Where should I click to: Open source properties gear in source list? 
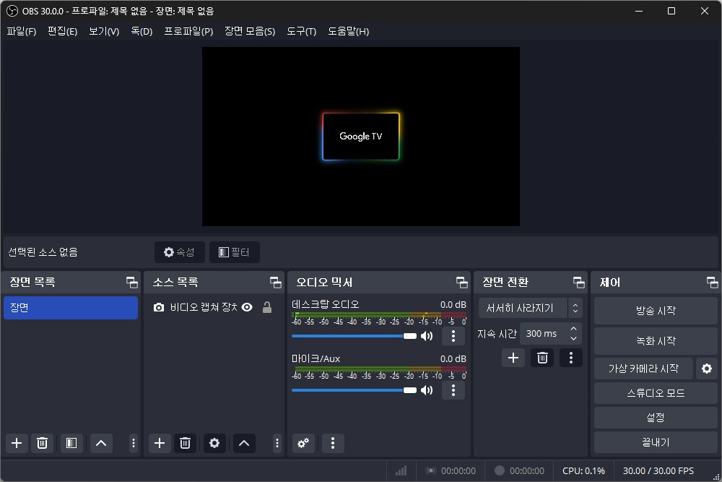pos(214,443)
